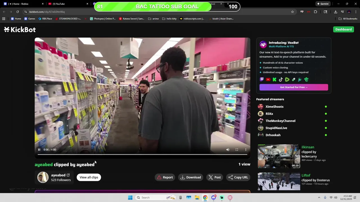Open the video player's three-dot options menu

246,150
